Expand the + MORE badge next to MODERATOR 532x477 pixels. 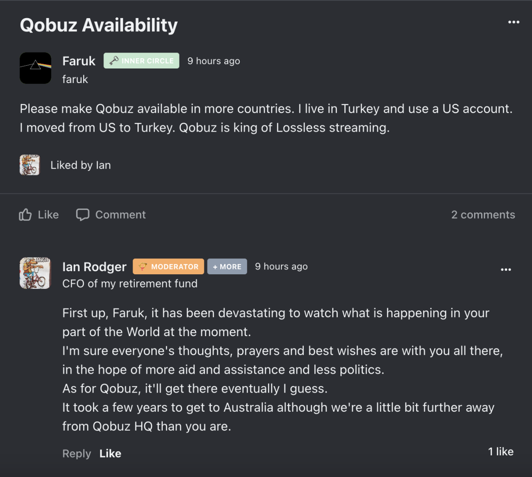tap(227, 266)
